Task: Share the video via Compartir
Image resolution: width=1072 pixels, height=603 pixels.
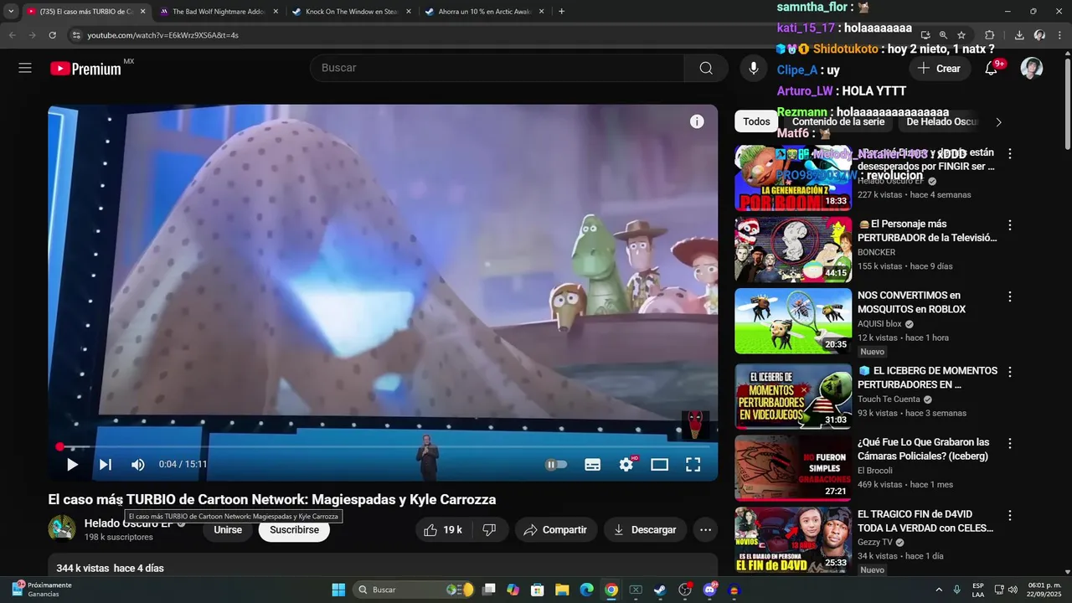Action: click(x=555, y=530)
